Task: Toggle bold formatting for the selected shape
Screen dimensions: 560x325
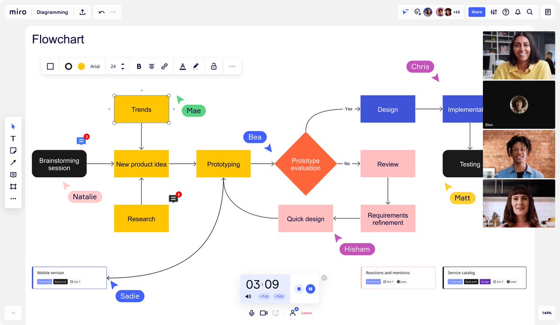Action: (x=139, y=66)
